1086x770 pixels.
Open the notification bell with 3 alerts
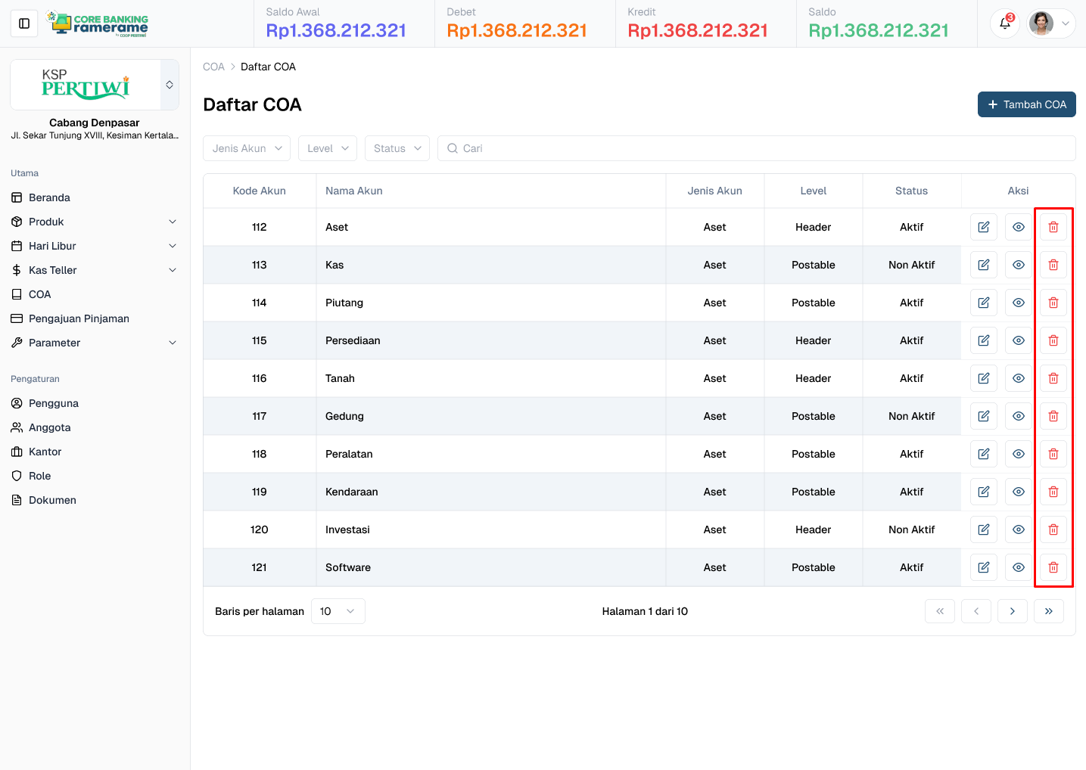tap(1004, 23)
